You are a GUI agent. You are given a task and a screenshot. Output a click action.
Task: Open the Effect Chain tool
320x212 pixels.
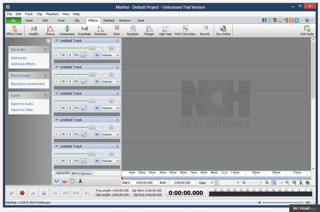click(14, 30)
